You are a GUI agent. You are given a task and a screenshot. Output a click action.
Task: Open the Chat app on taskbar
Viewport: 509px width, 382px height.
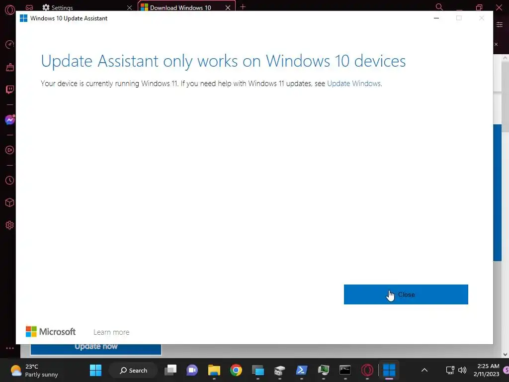pos(192,370)
